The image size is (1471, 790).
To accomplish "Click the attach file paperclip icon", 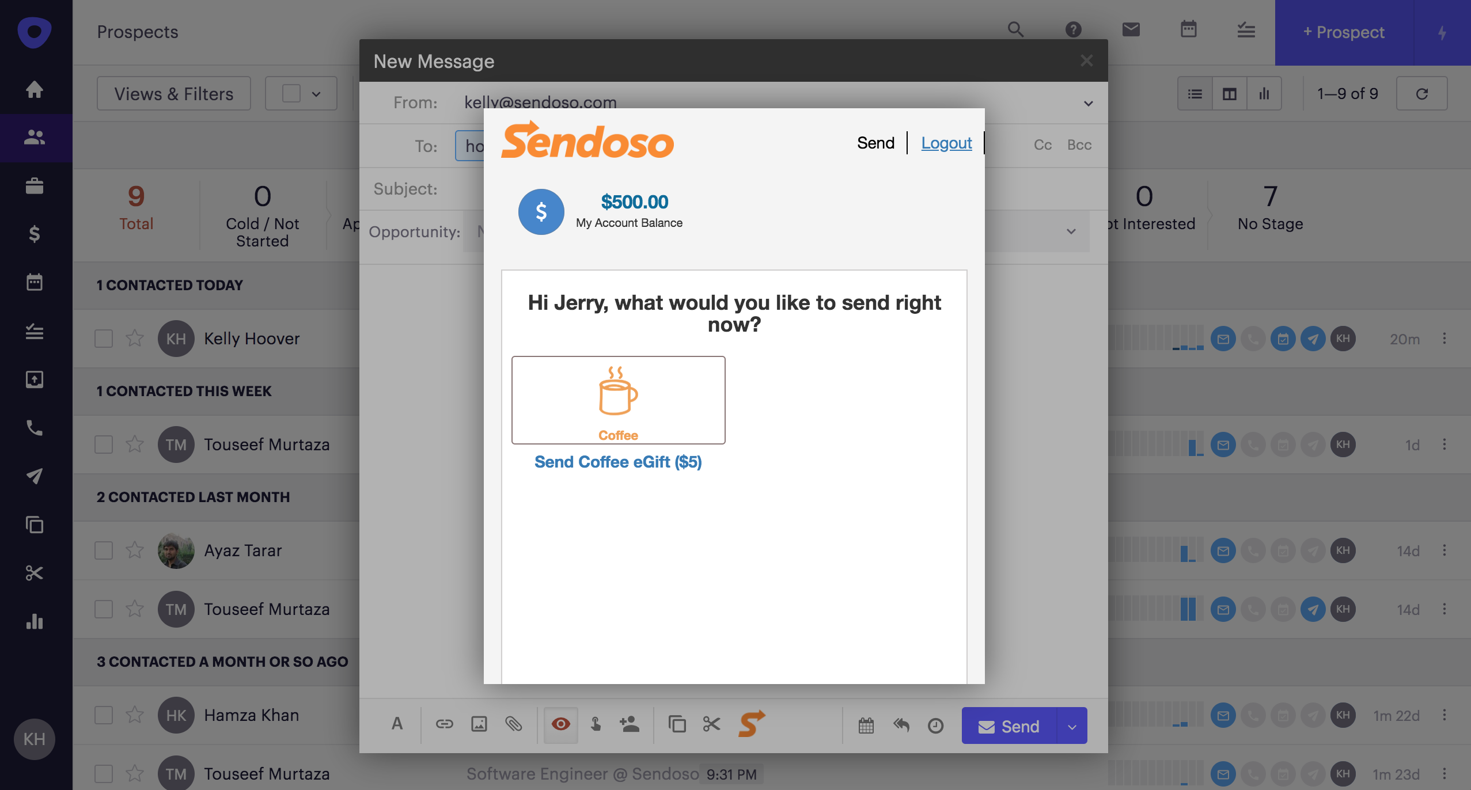I will tap(514, 724).
